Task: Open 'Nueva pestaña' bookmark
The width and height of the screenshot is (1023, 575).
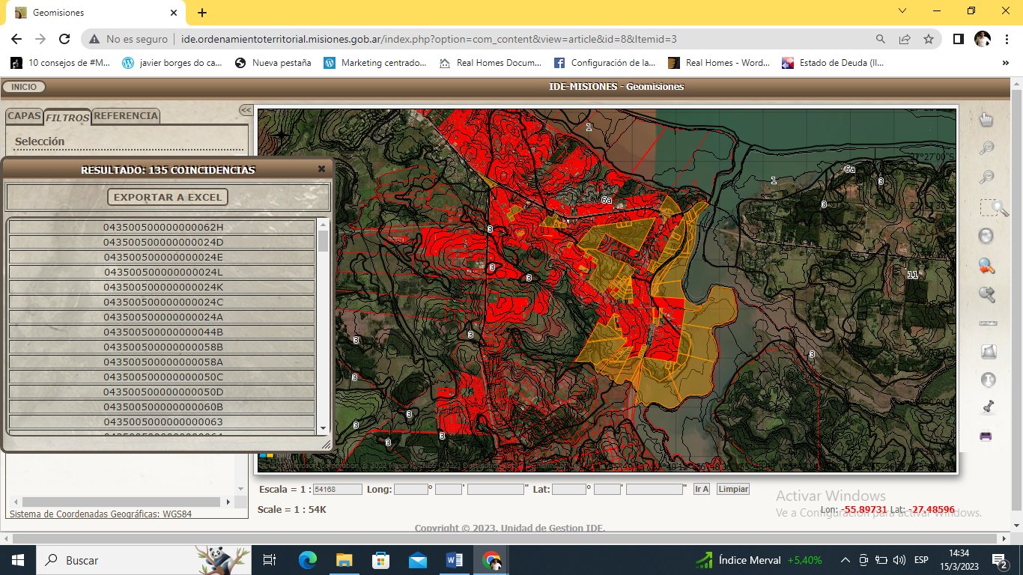Action: tap(273, 63)
